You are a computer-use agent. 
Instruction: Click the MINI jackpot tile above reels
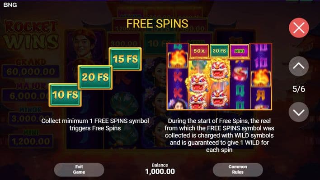tap(240, 51)
